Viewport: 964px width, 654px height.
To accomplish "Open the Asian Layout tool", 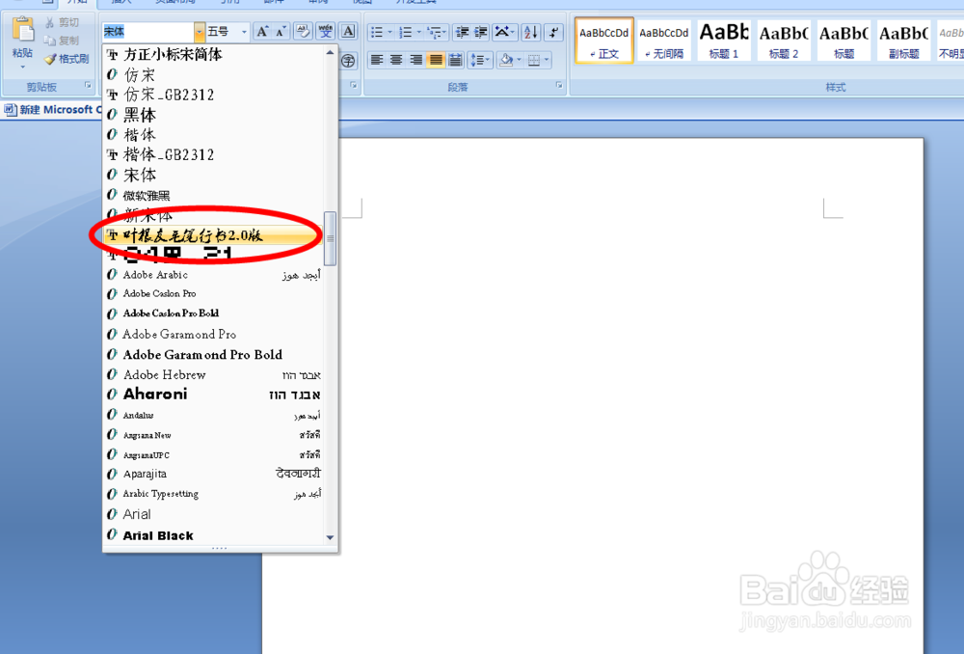I will pyautogui.click(x=505, y=32).
